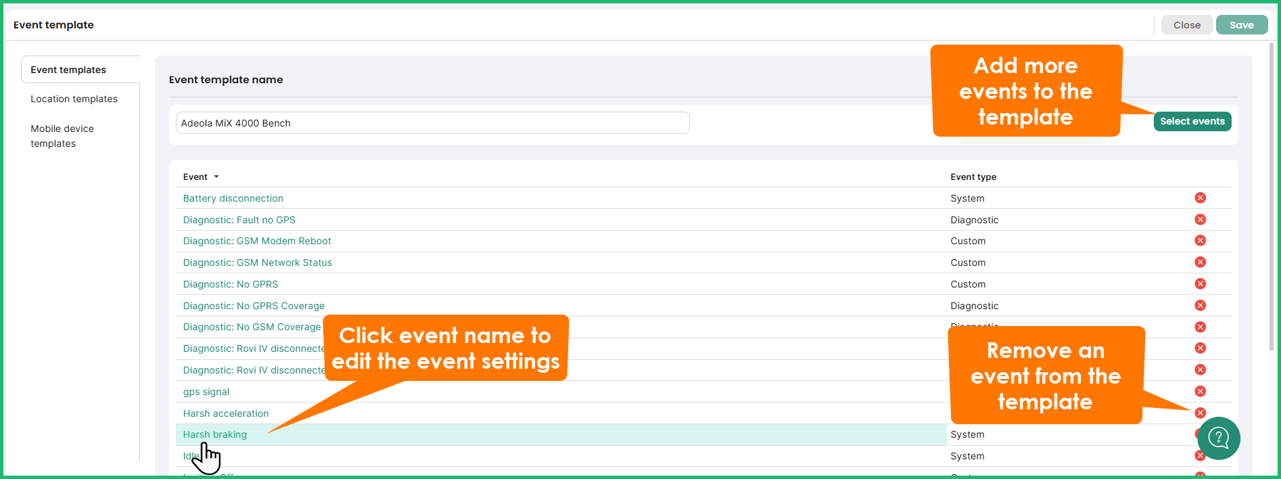The image size is (1281, 479).
Task: Open Diagnostic: GSM Network Status event
Action: coord(258,263)
